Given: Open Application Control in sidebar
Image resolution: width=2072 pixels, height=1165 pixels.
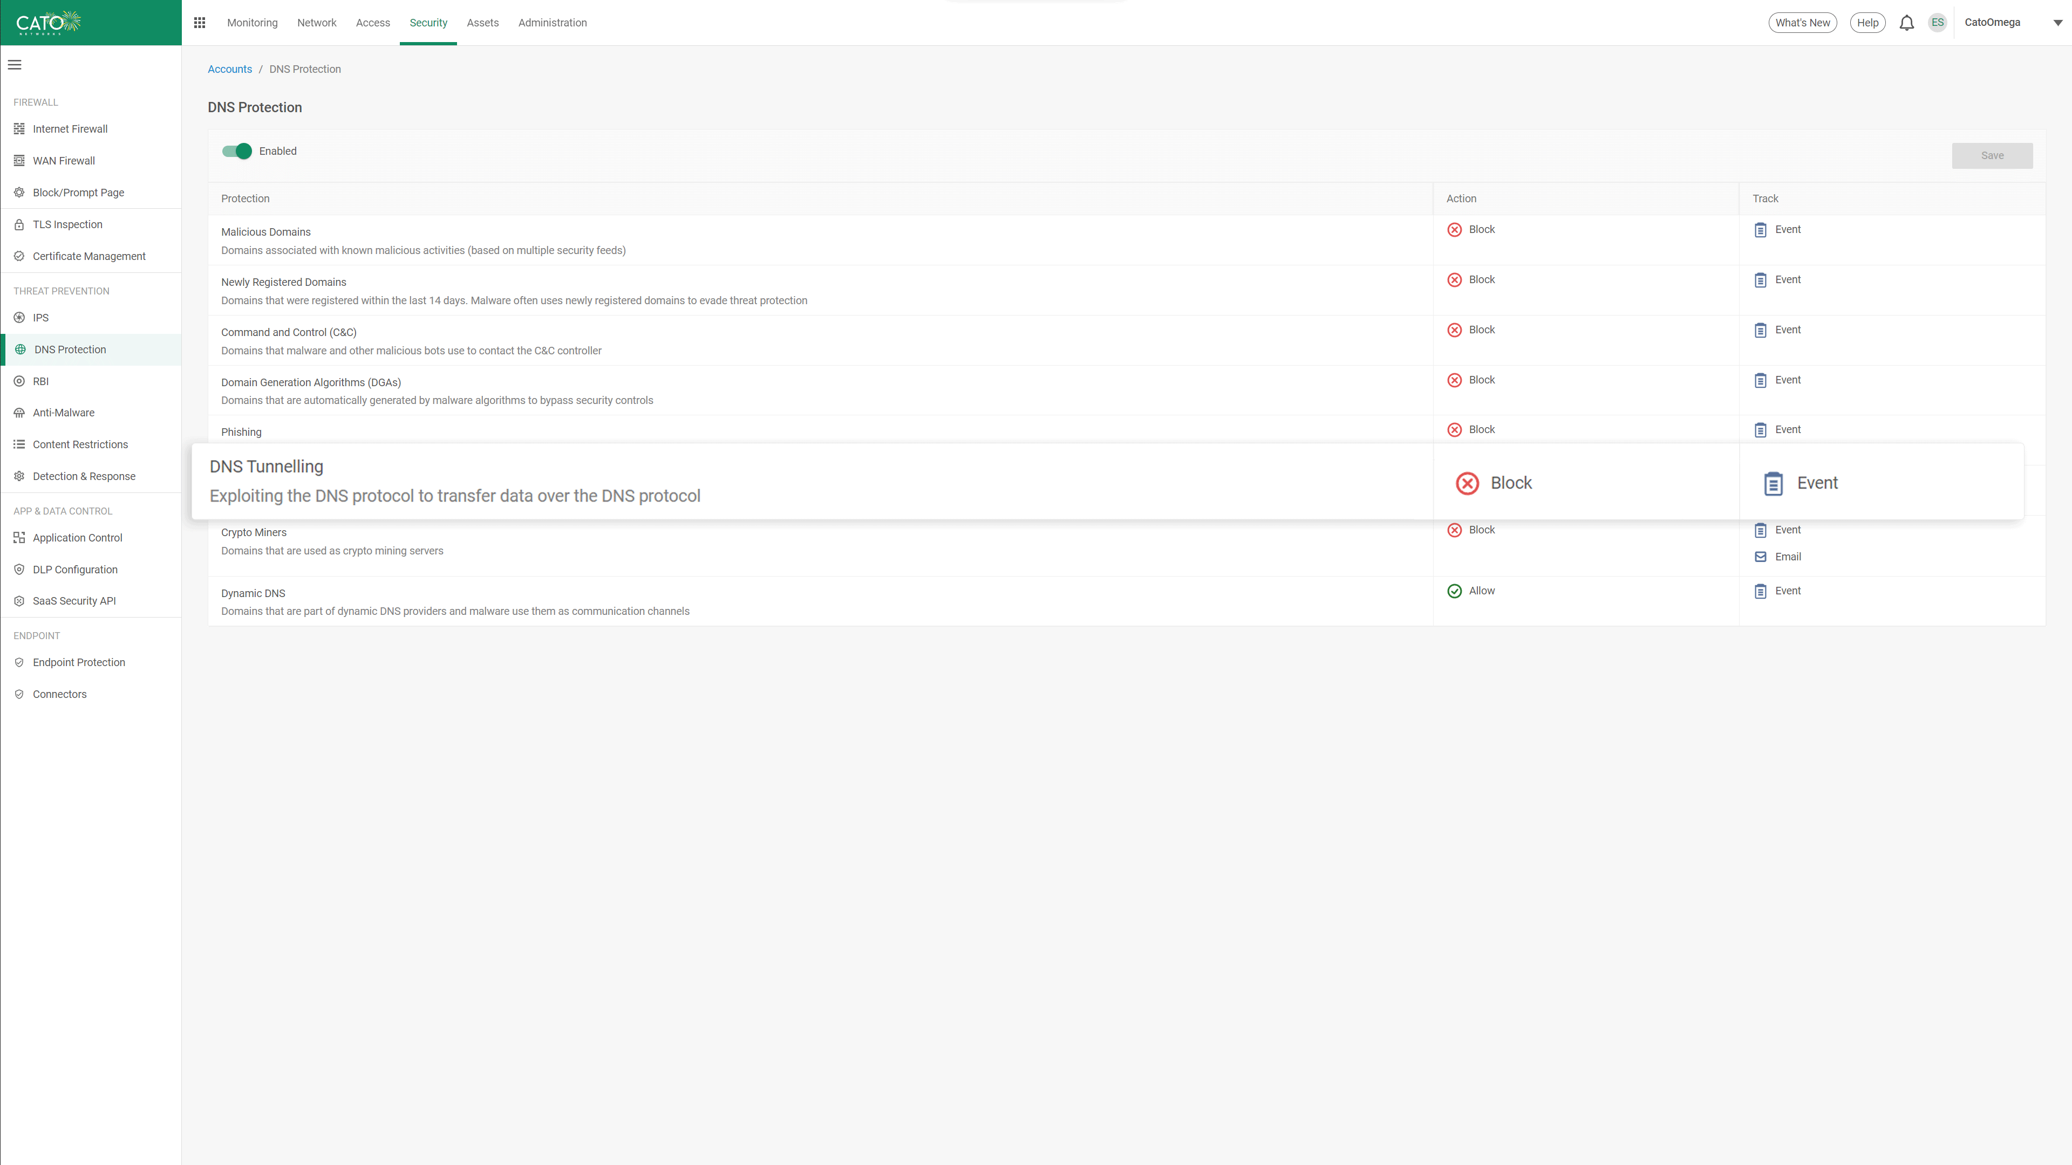Looking at the screenshot, I should coord(77,538).
